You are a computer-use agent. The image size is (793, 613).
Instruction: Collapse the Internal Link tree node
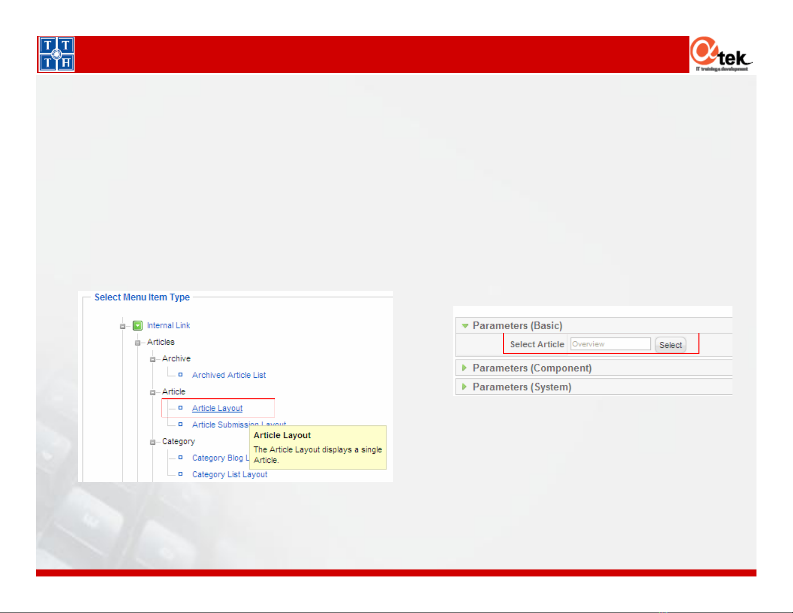(x=123, y=326)
